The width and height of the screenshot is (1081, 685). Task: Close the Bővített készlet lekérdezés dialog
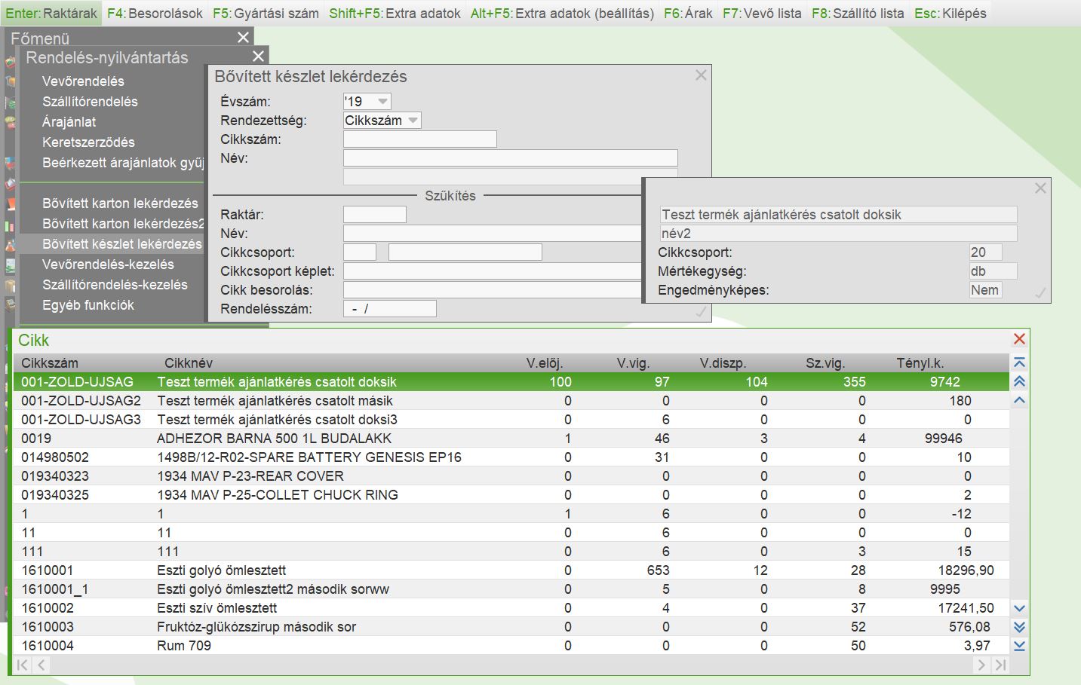[701, 75]
